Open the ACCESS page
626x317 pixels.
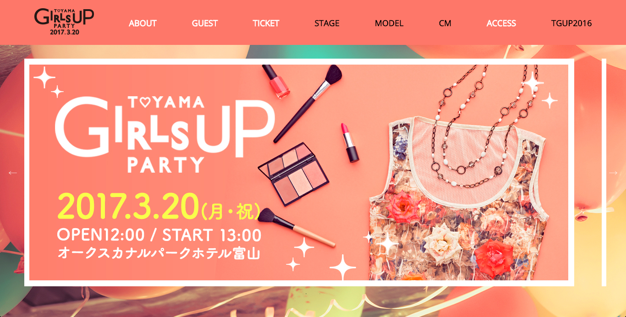tap(501, 23)
